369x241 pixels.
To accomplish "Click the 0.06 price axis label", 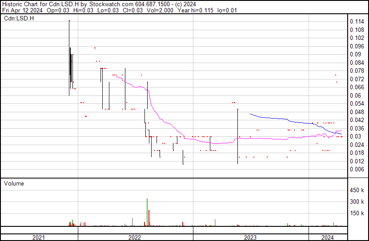I will [x=355, y=95].
